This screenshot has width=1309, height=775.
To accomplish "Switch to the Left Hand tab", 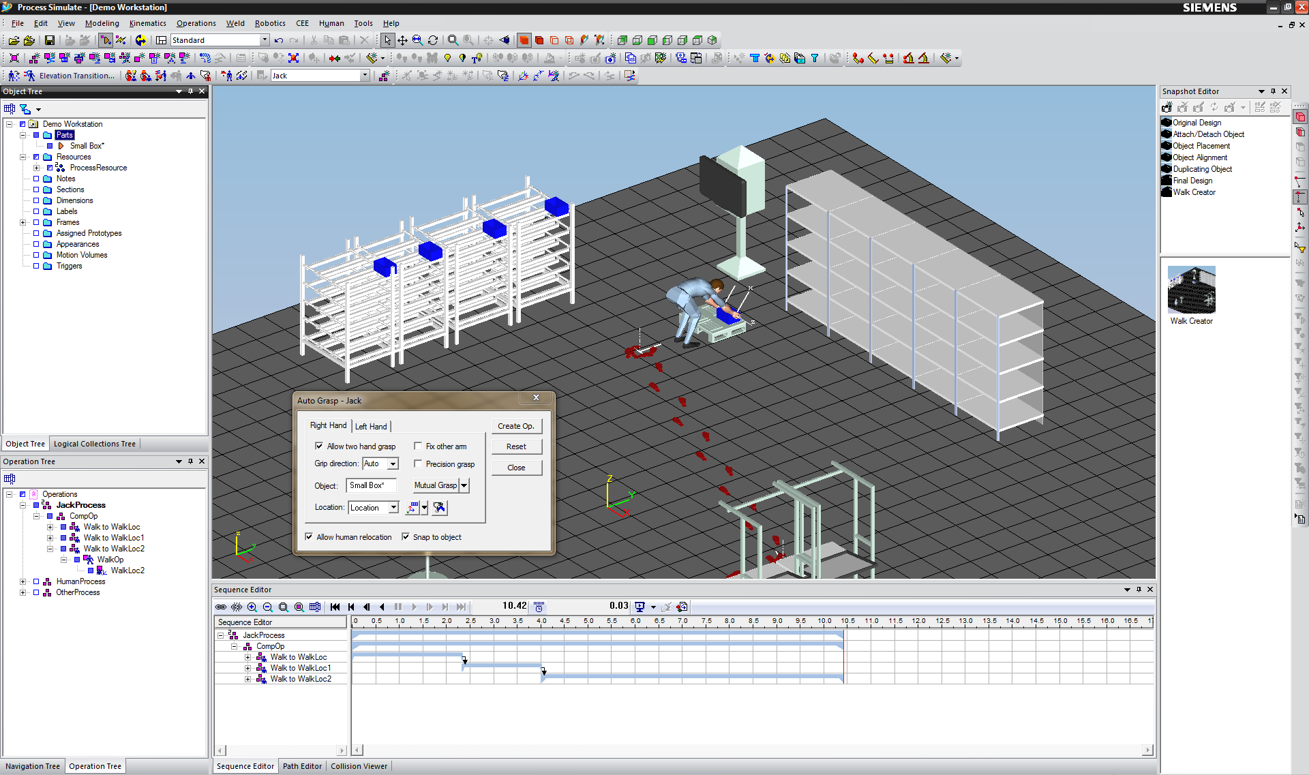I will click(x=371, y=426).
